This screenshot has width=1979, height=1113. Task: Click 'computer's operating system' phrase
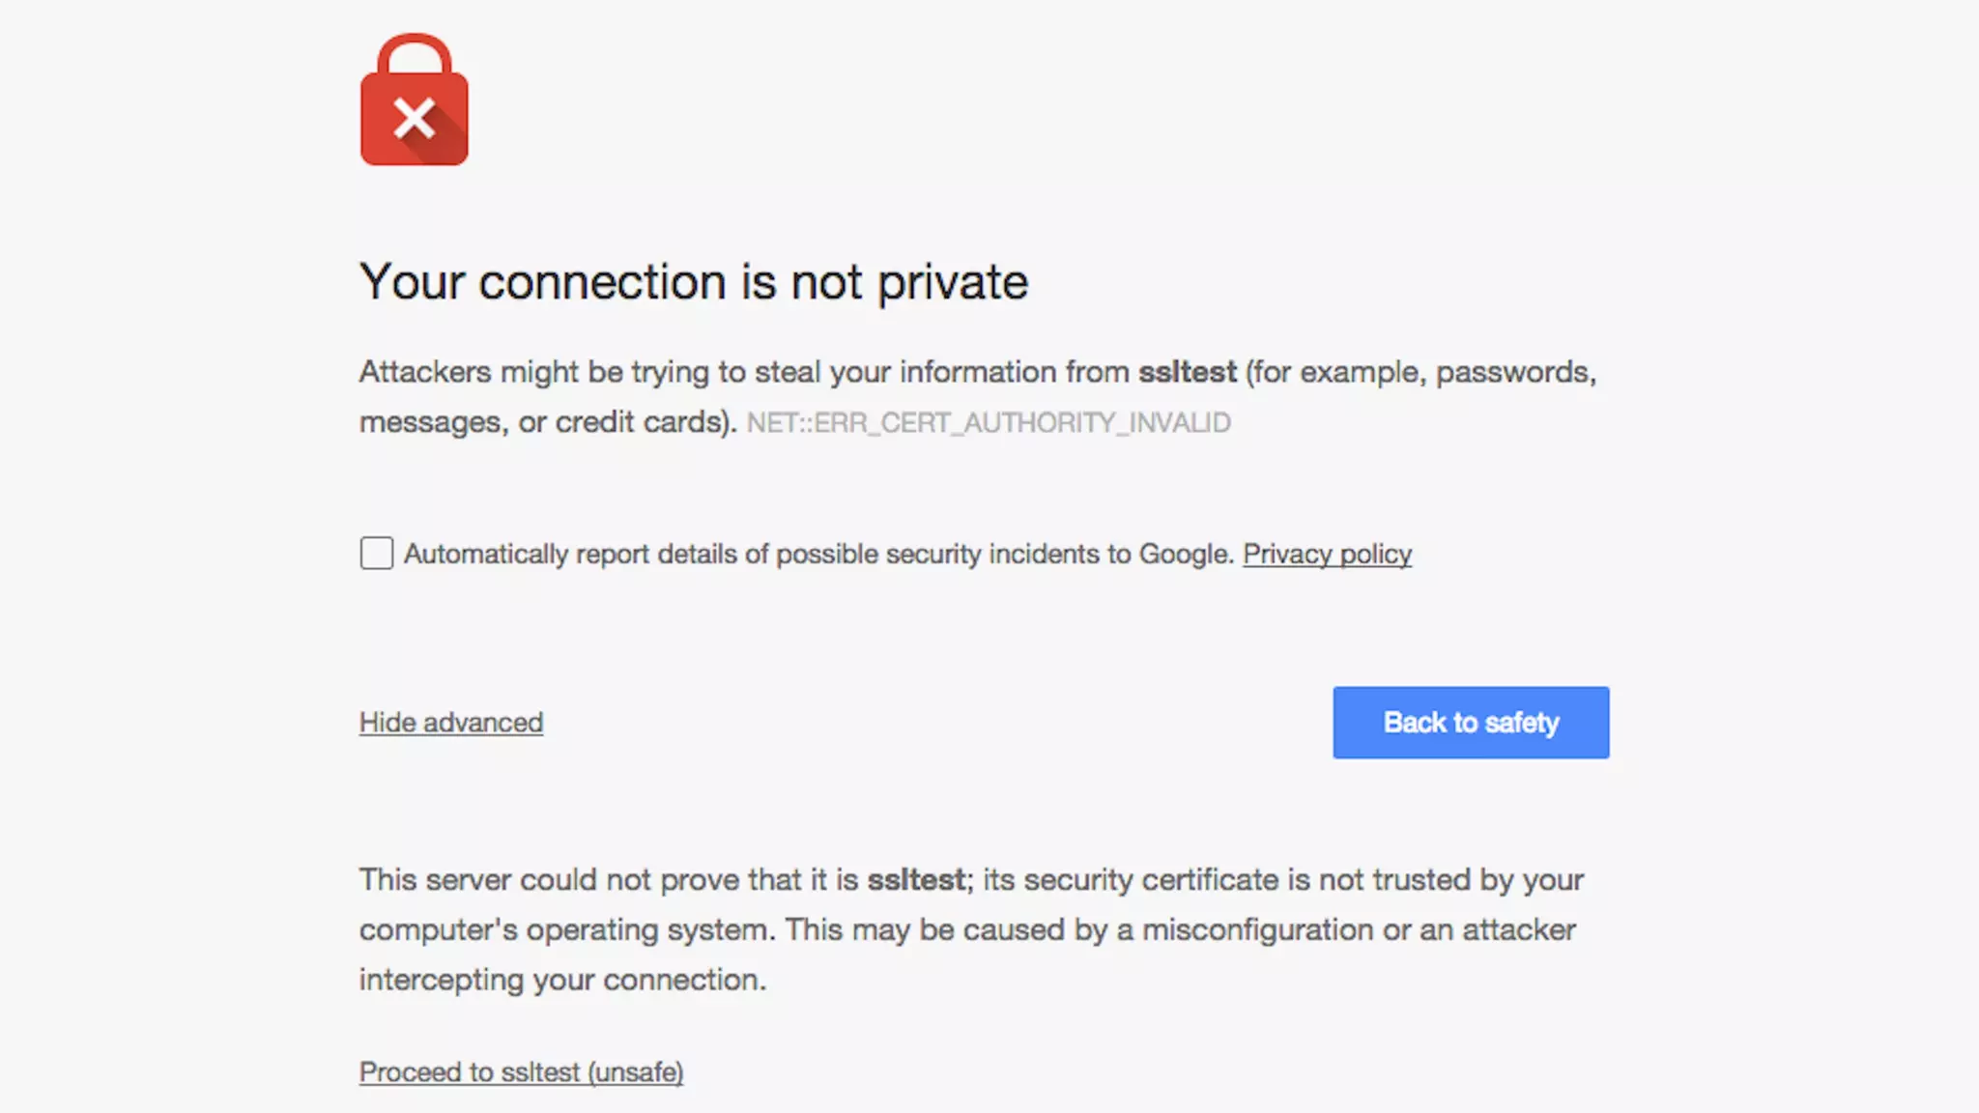(x=567, y=930)
